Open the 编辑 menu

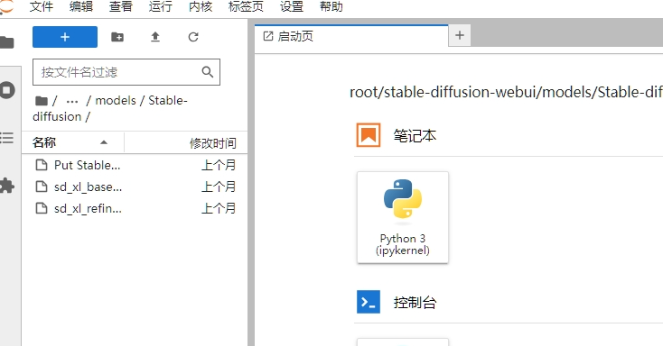pos(81,6)
